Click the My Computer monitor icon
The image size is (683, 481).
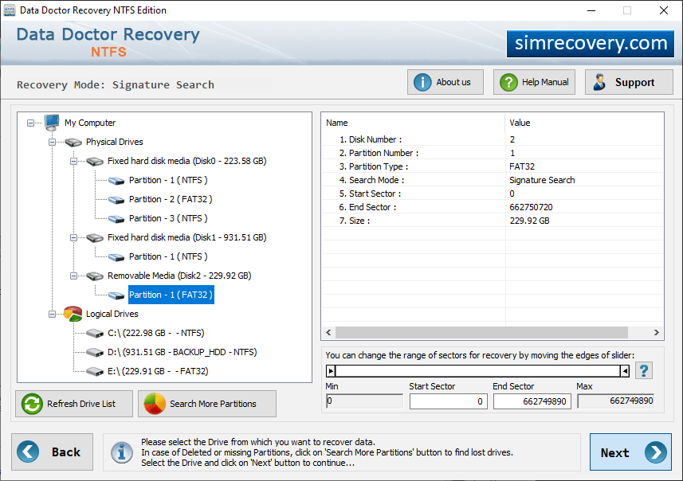click(52, 123)
